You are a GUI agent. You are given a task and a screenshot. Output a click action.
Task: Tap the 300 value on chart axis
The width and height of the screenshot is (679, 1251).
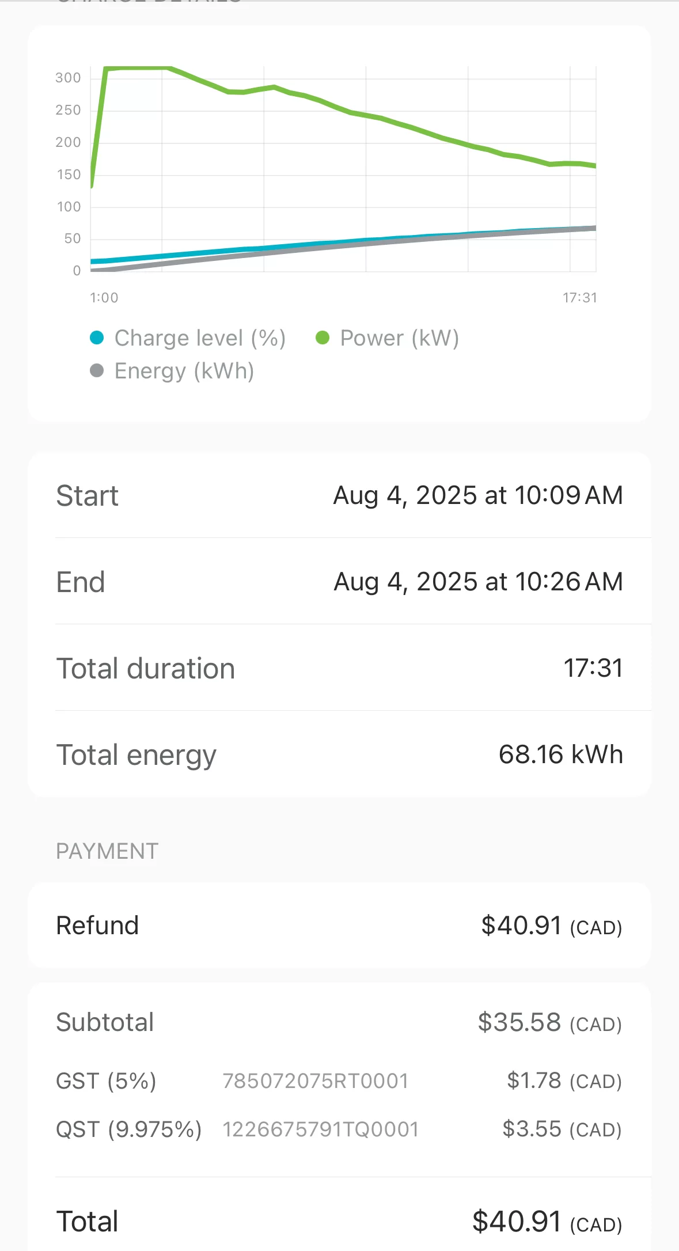[x=68, y=78]
